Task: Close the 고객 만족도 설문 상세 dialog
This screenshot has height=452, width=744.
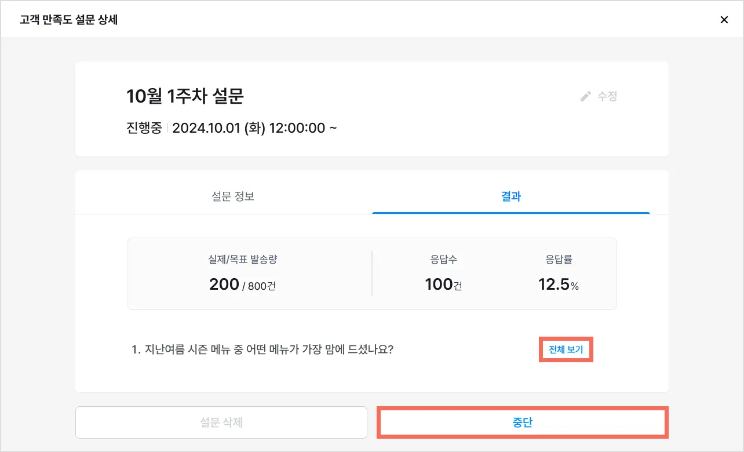Action: point(724,20)
